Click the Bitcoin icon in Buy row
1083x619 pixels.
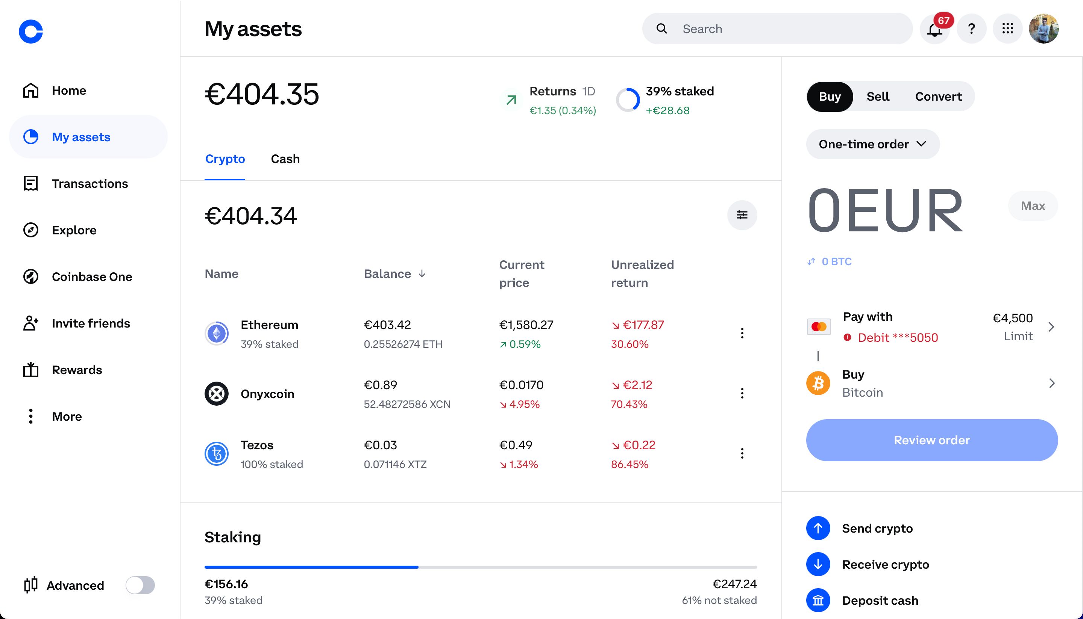click(818, 383)
